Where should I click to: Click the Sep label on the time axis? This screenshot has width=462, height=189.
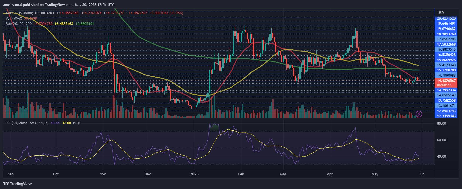point(11,174)
